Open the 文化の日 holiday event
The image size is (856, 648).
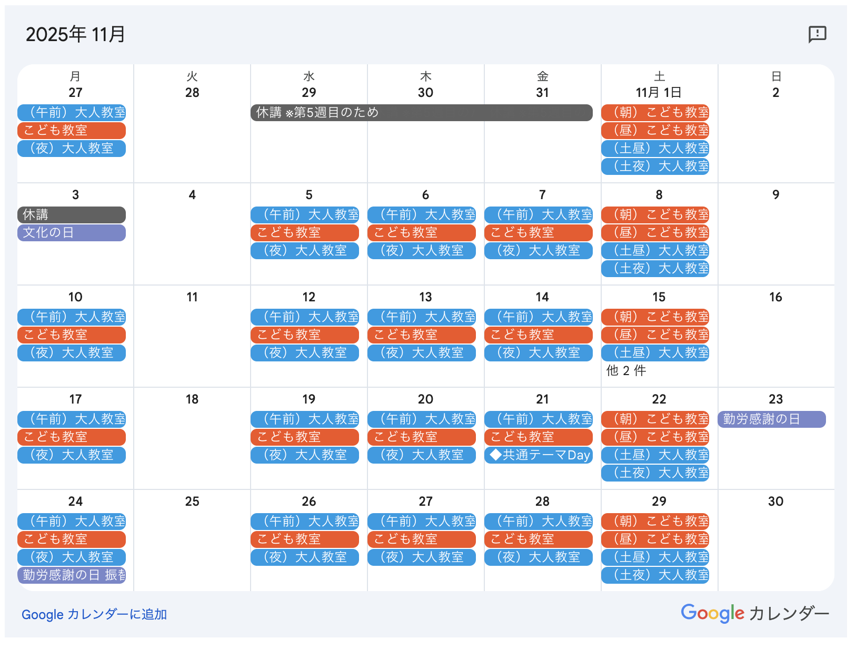[x=72, y=233]
